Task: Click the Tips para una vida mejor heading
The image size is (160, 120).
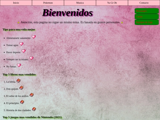Action: (19, 30)
